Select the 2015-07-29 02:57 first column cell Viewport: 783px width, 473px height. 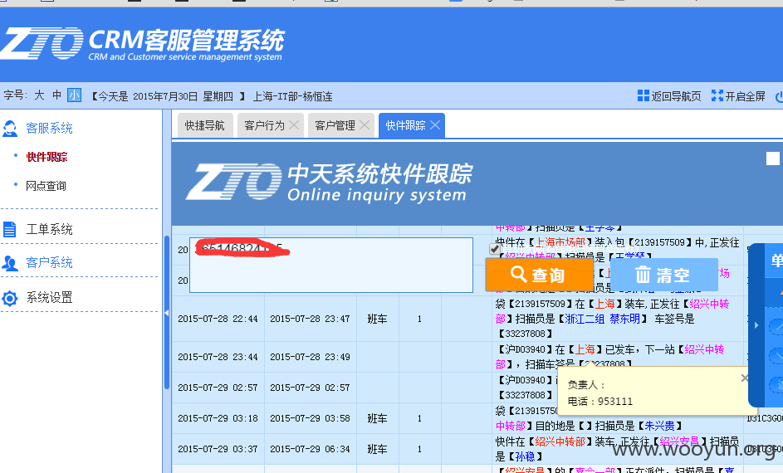(x=218, y=388)
